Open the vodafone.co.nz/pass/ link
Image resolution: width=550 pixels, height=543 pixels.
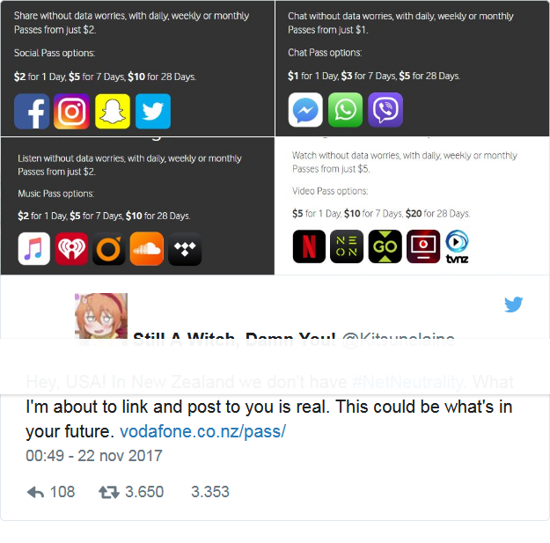(x=202, y=431)
